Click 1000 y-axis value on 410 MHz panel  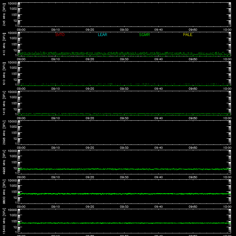[13, 38]
